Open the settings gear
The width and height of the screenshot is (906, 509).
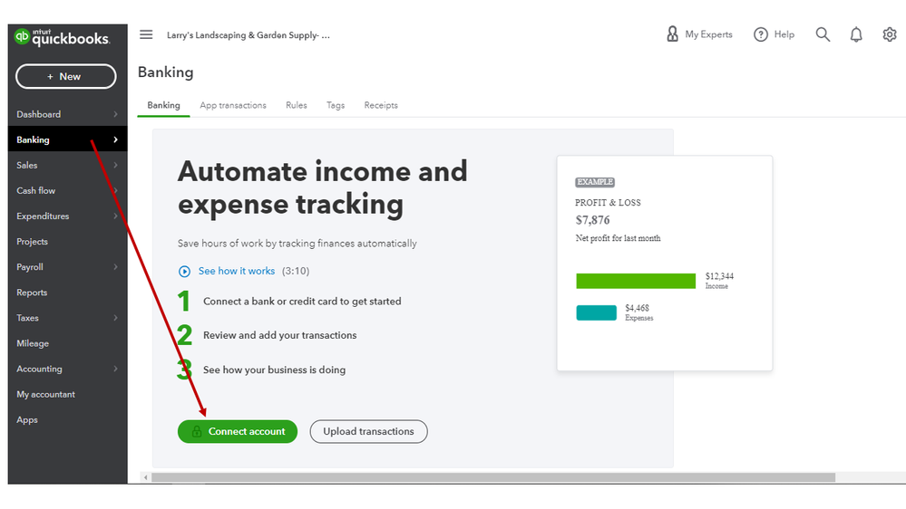coord(890,34)
